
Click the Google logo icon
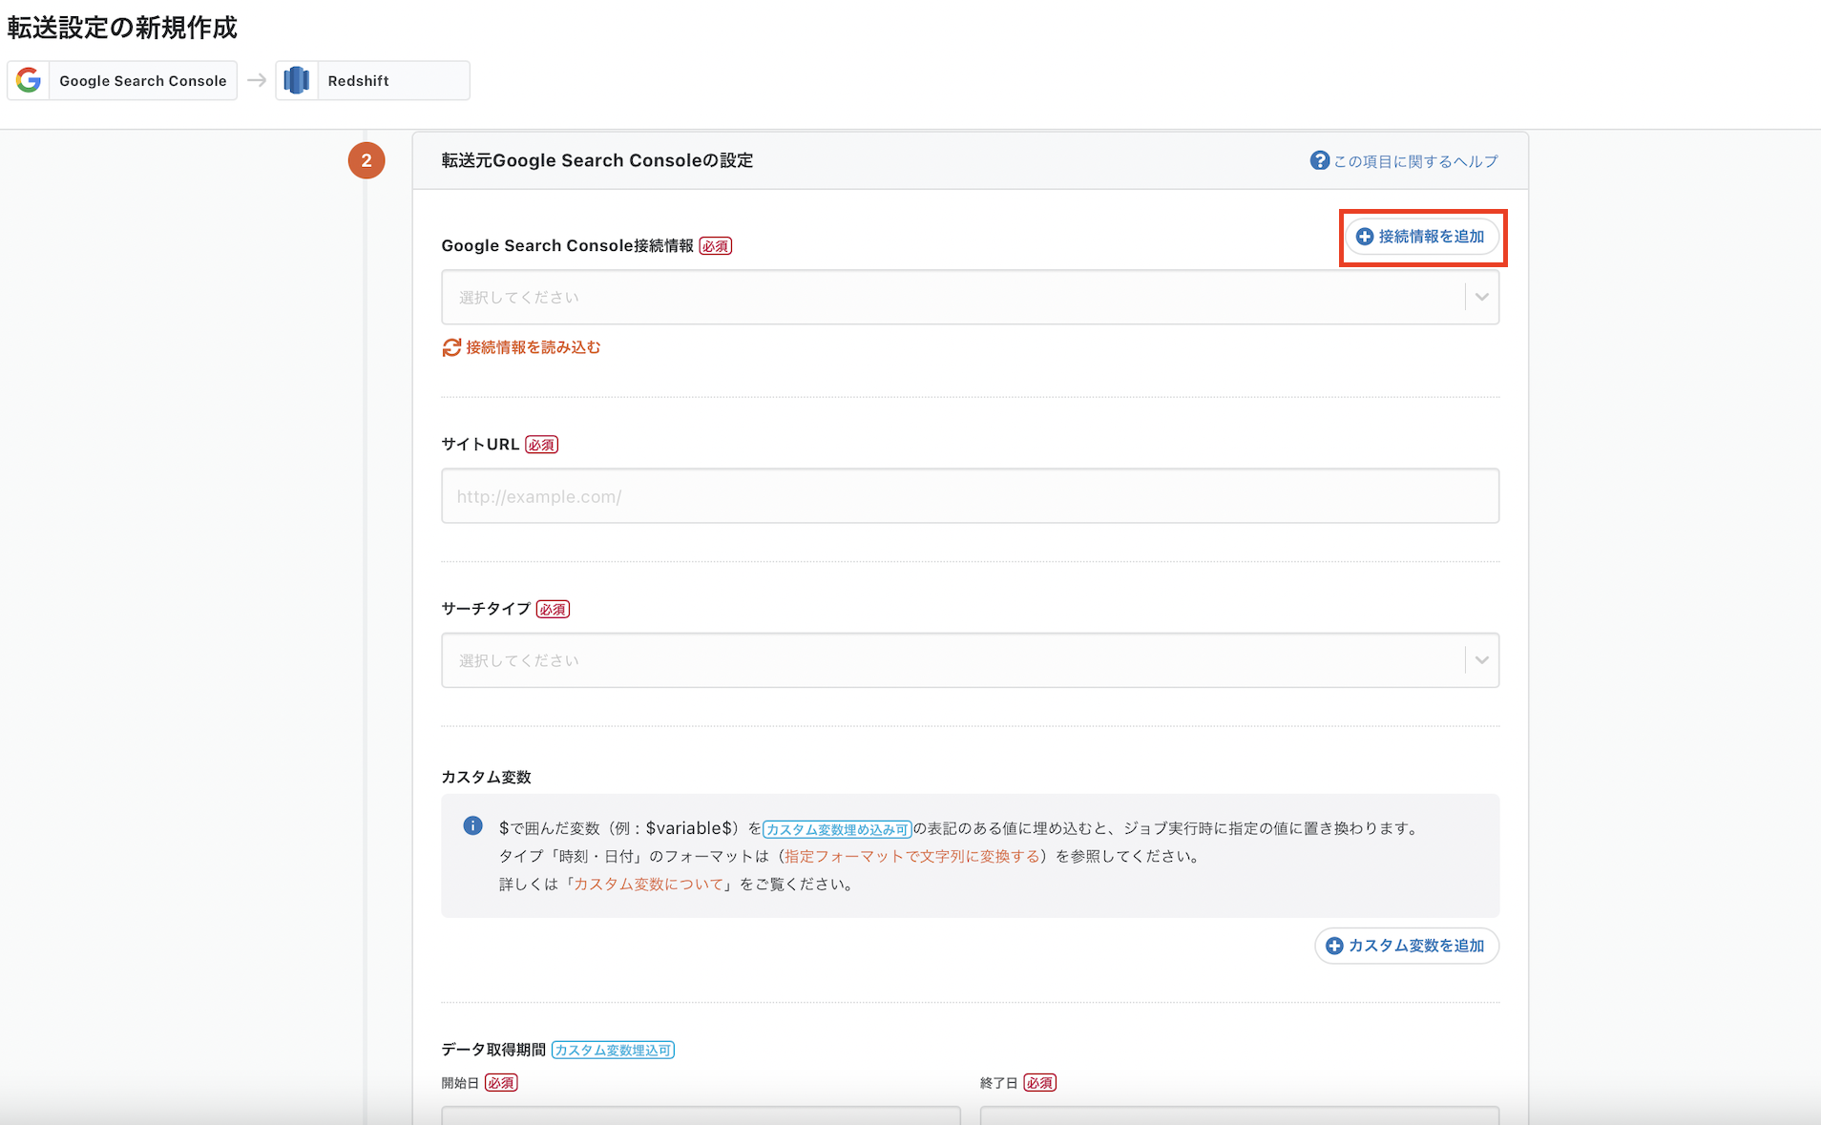pyautogui.click(x=29, y=80)
